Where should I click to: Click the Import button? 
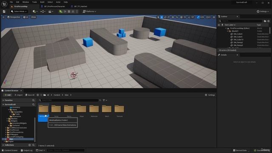point(19,95)
